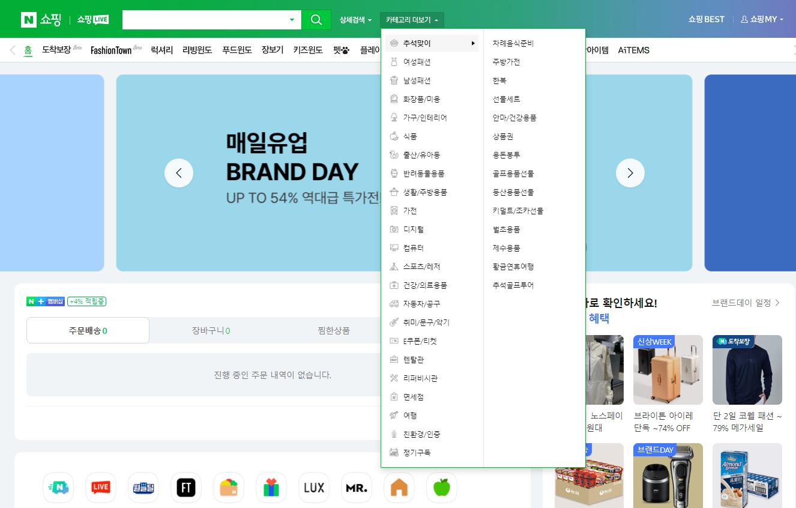Click the 정기구독 category icon
Screen dimensions: 796x508
(x=394, y=453)
